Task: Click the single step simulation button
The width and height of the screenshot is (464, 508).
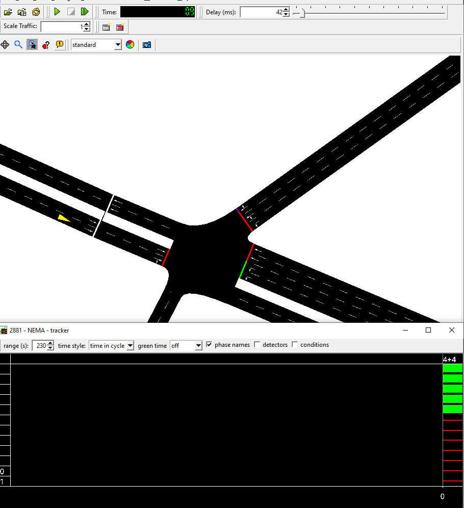Action: pyautogui.click(x=71, y=11)
